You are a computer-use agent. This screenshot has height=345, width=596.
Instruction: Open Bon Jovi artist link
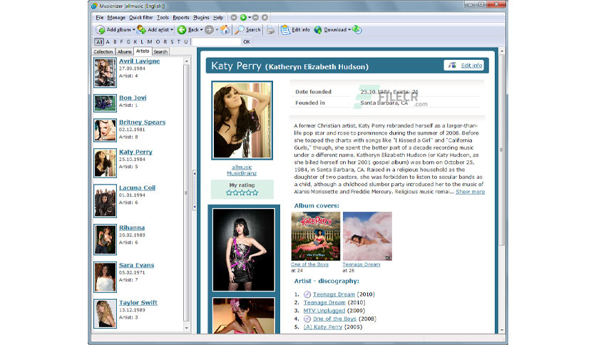click(x=133, y=98)
